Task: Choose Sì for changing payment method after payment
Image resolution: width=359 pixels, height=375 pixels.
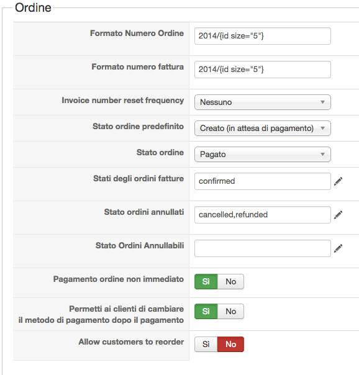Action: click(206, 312)
